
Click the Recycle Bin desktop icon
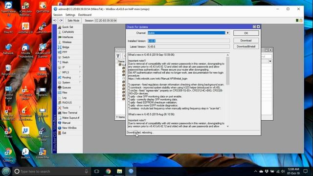click(8, 70)
